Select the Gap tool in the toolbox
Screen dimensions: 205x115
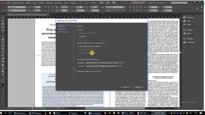pyautogui.click(x=3, y=27)
